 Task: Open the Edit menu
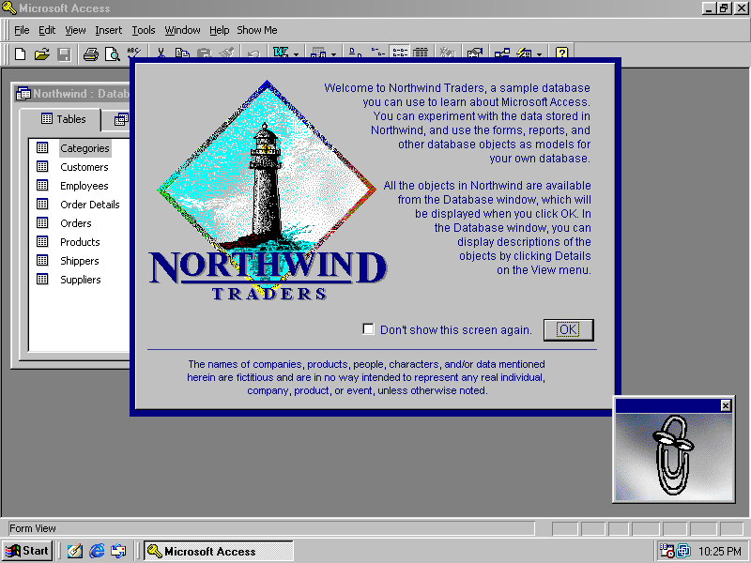coord(47,30)
